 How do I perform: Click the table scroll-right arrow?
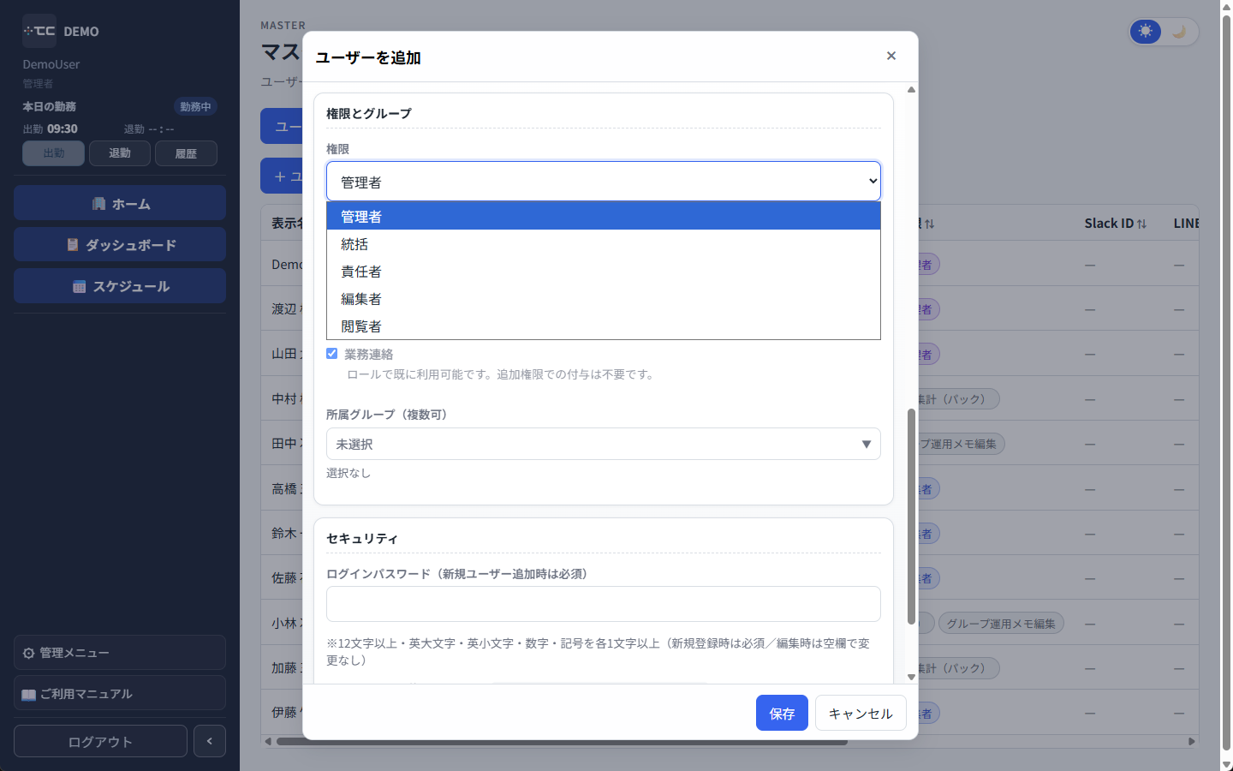click(x=1192, y=741)
